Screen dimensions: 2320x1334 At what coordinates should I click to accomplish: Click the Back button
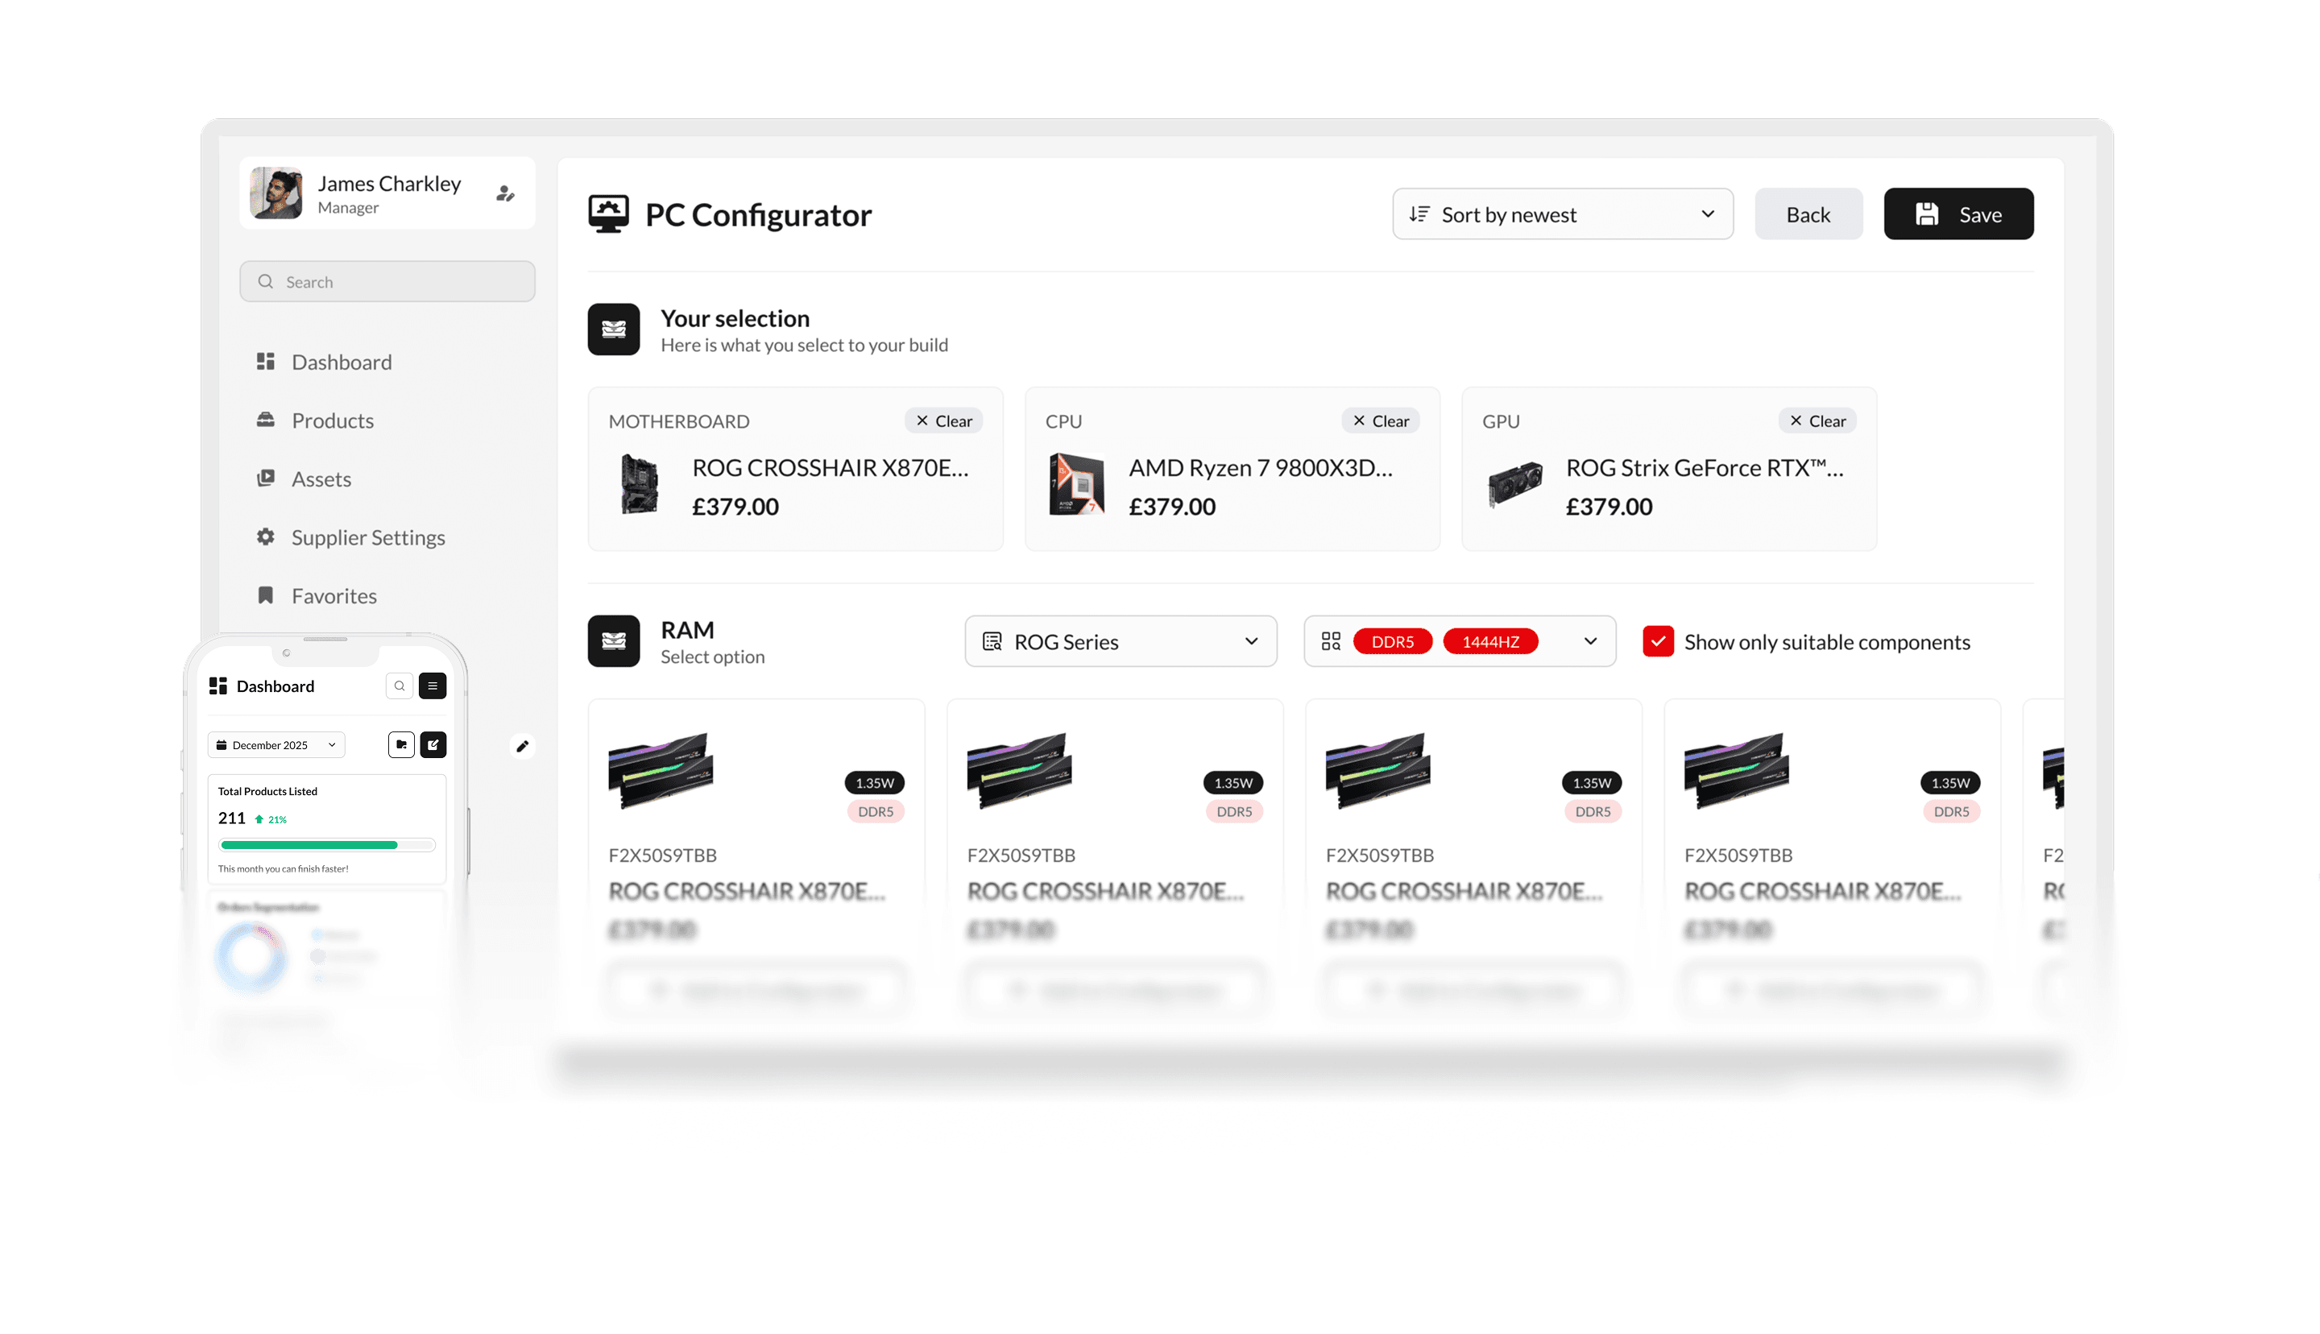pos(1808,214)
